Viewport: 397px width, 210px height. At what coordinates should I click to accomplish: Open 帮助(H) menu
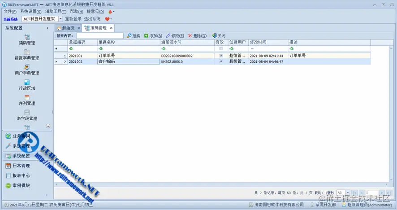(x=77, y=12)
